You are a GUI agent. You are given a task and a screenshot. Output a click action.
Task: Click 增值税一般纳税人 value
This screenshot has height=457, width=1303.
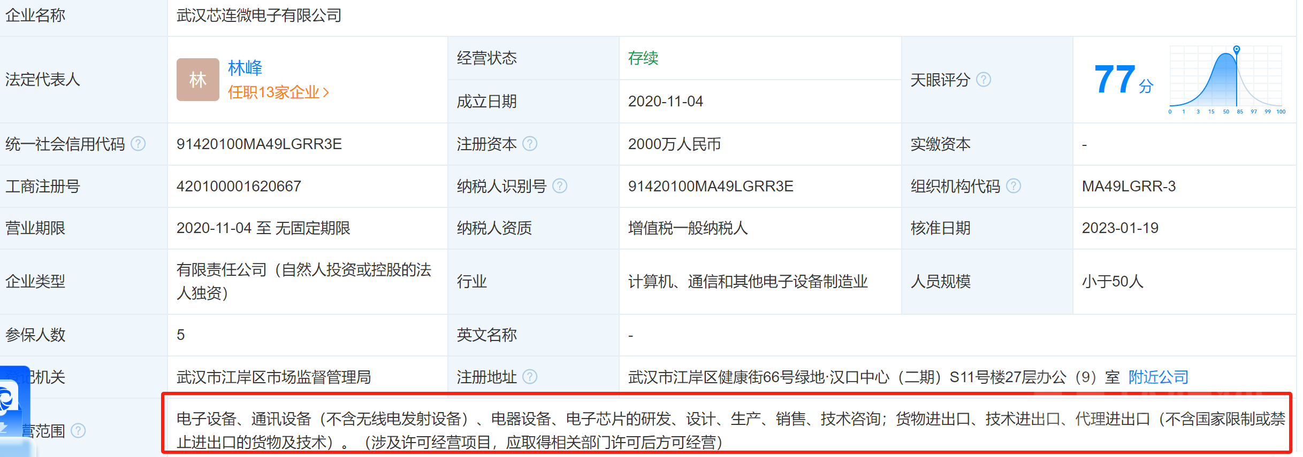coord(688,228)
